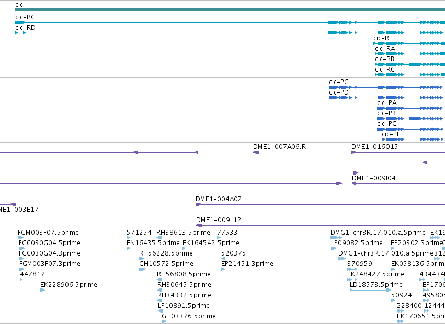Open EST GH03376.5prime
This screenshot has height=324, width=445.
tap(189, 316)
